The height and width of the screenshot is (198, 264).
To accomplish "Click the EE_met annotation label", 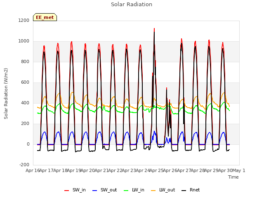I will point(45,17).
